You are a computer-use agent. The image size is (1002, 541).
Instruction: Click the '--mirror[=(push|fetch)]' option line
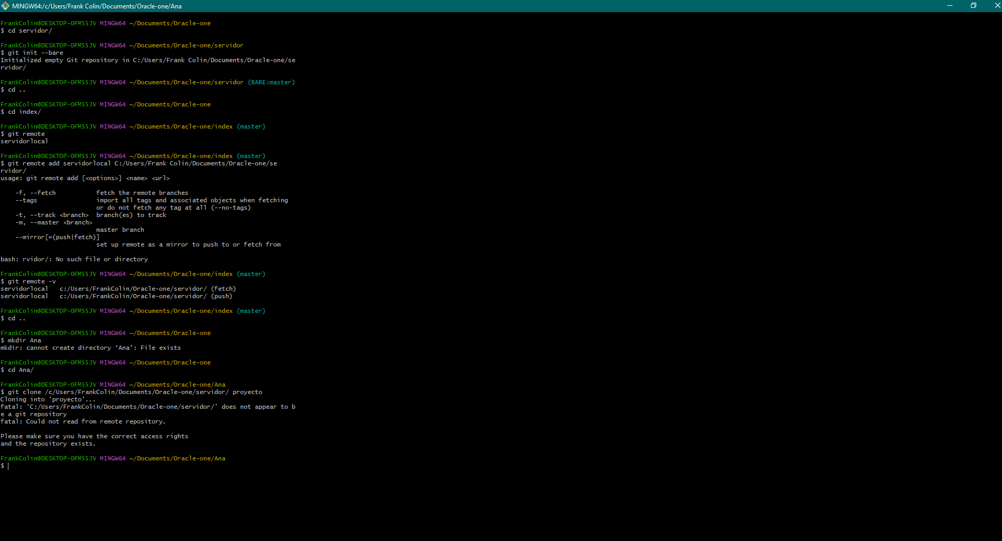(x=57, y=237)
